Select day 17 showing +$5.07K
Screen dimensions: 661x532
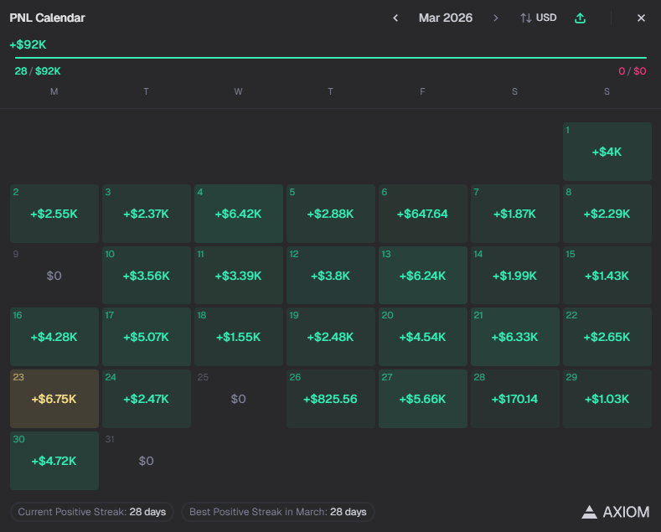(x=147, y=337)
